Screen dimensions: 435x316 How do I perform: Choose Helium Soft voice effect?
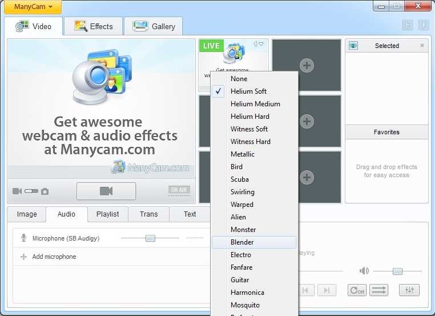(254, 91)
